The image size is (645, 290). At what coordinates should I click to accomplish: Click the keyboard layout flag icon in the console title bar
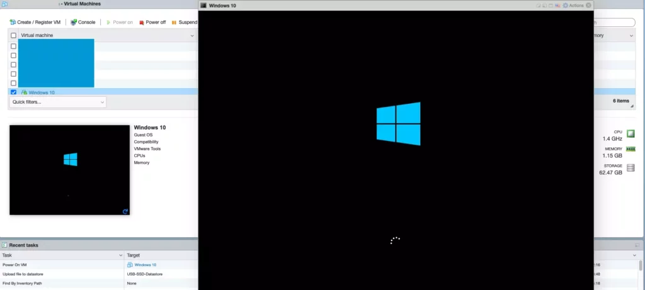coord(558,6)
